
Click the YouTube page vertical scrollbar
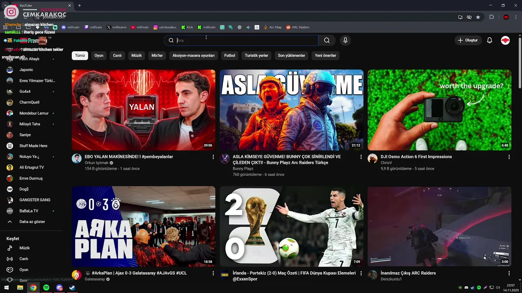(x=520, y=63)
